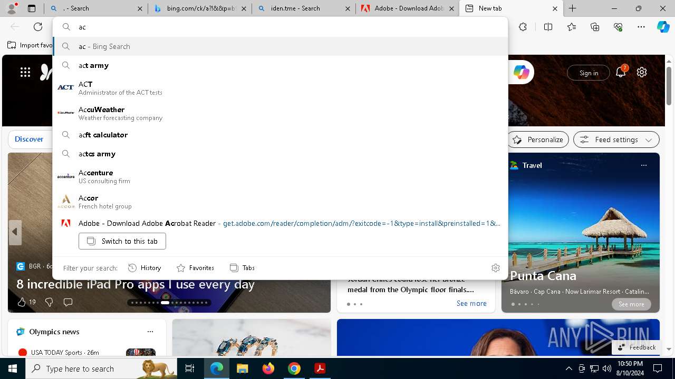Viewport: 675px width, 379px height.
Task: Open Olympics news card more options
Action: (150, 332)
